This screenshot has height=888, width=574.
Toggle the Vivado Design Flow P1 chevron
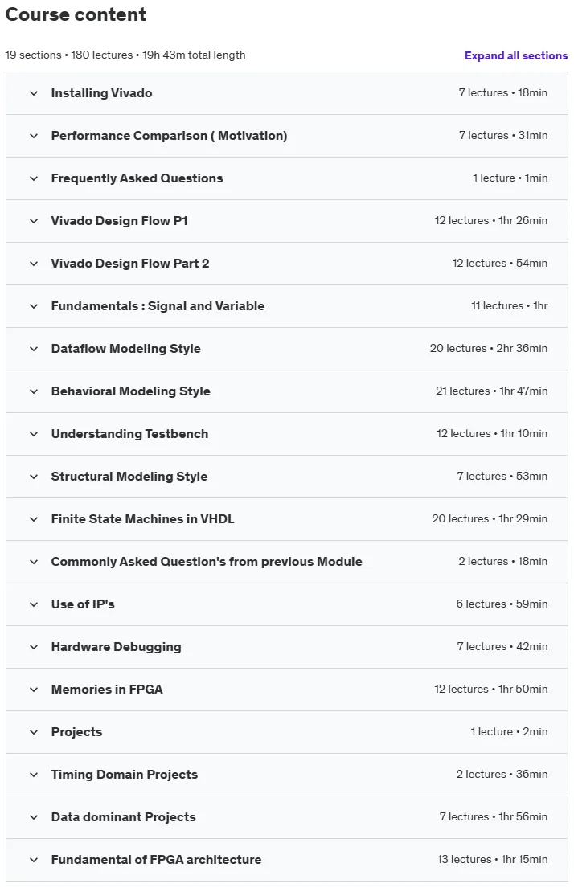click(x=34, y=221)
